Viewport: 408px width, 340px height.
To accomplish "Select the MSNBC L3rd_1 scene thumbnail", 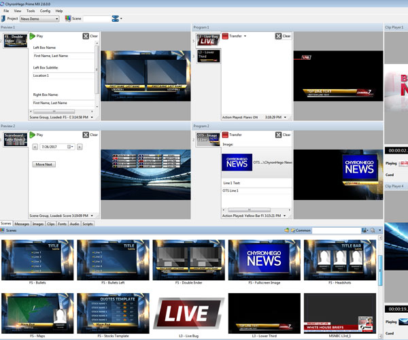I will [340, 313].
